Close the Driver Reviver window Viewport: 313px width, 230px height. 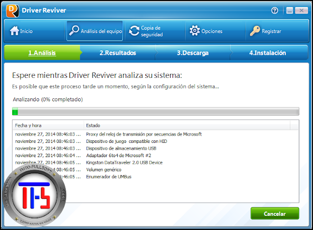[301, 10]
